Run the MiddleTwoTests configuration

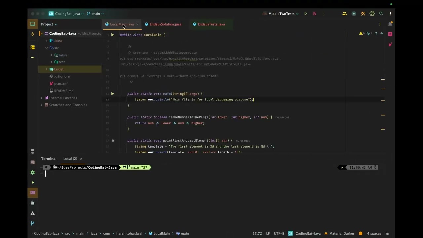point(306,14)
